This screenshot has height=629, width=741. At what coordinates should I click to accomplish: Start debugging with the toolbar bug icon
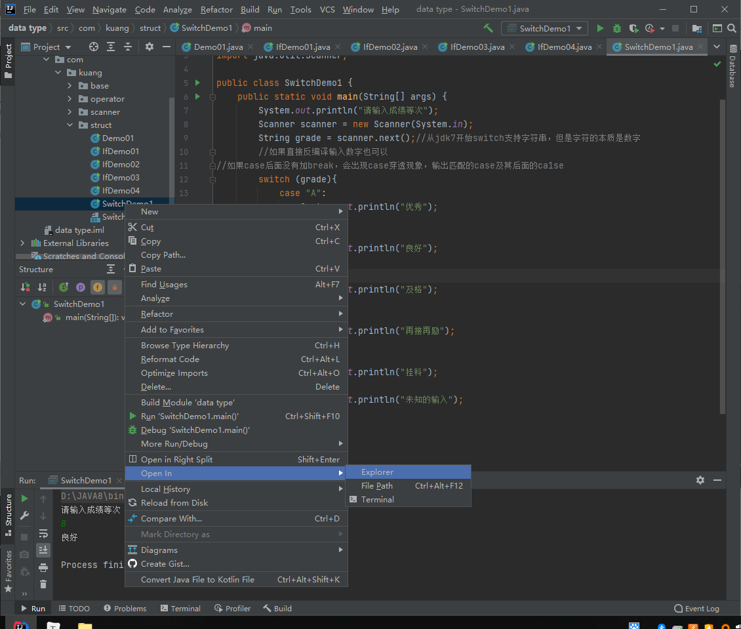616,28
